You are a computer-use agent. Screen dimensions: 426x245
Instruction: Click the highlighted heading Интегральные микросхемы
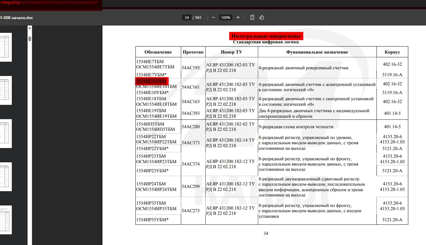pos(266,36)
